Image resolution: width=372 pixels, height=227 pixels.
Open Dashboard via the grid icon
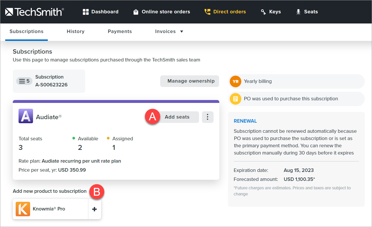[x=85, y=11]
